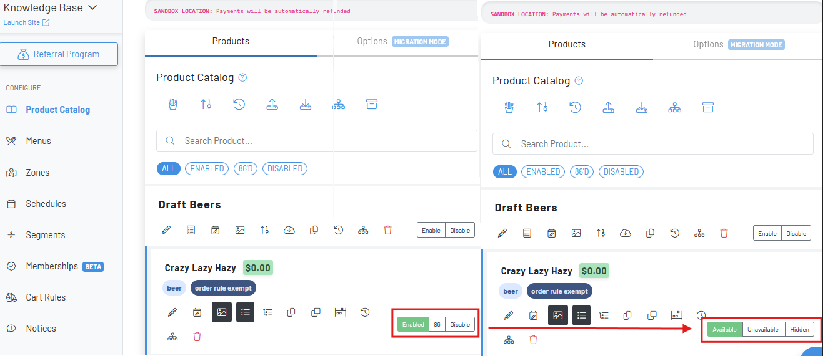
Task: Click the archive box icon in right catalog toolbar
Action: click(707, 107)
